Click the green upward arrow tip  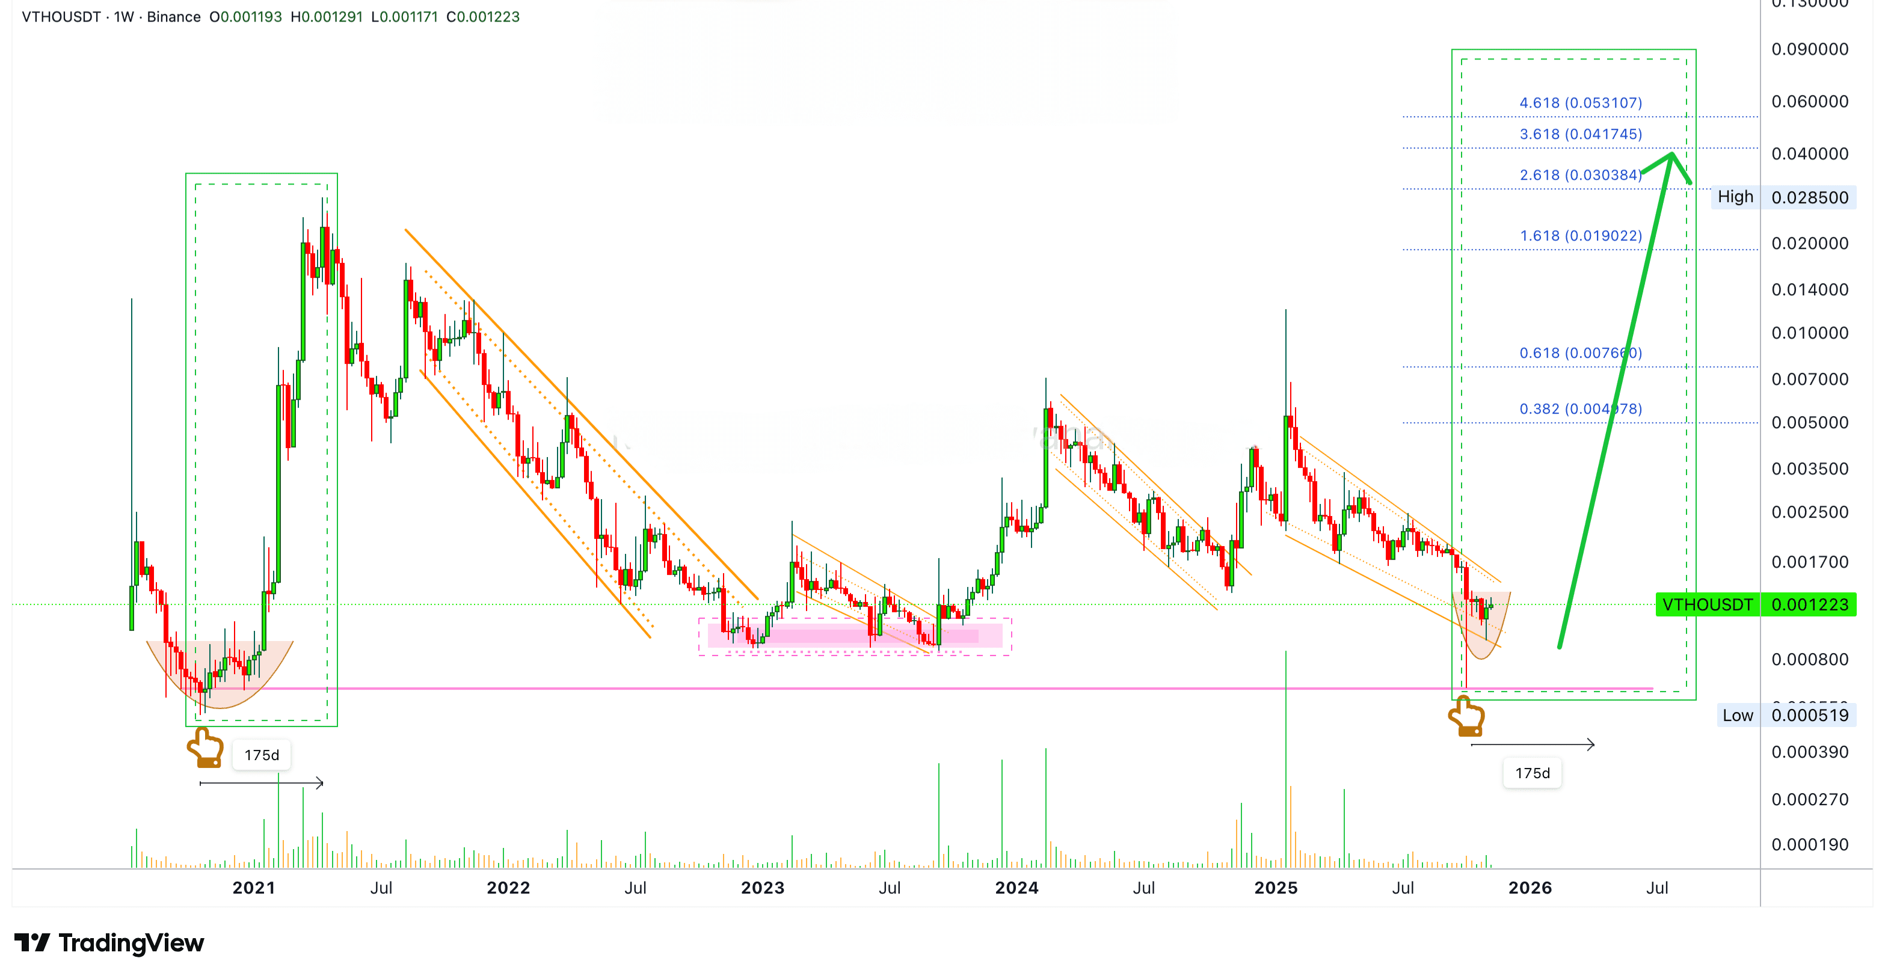coord(1671,155)
